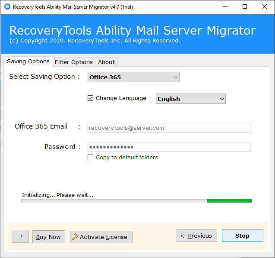Click the green initializing progress bar
The image size is (275, 258).
(136, 201)
